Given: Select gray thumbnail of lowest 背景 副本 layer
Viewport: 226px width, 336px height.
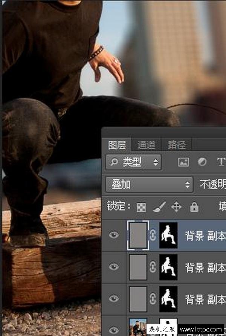Looking at the screenshot, I should 138,299.
